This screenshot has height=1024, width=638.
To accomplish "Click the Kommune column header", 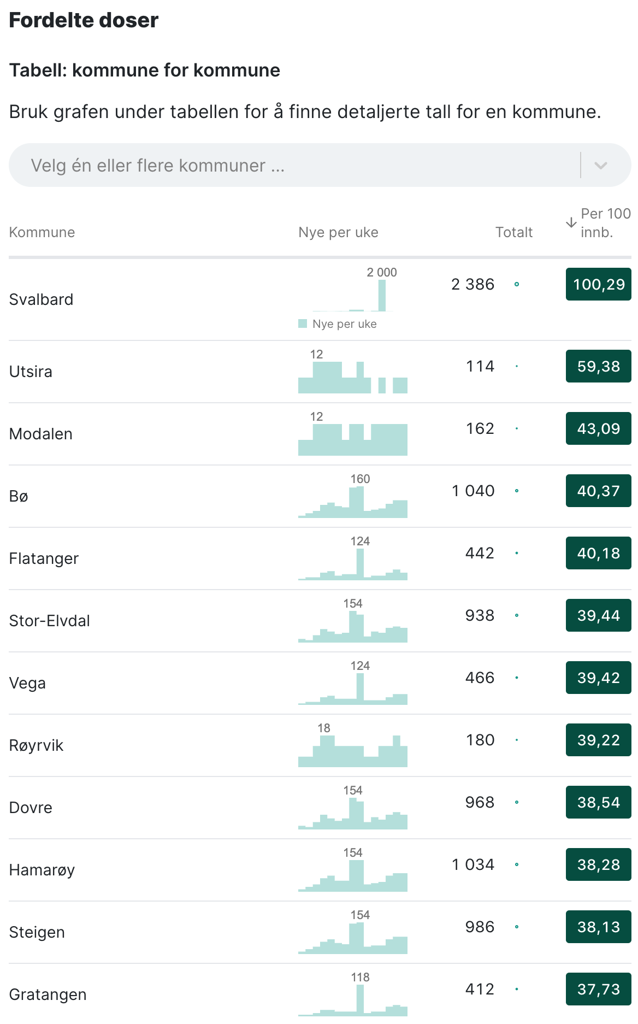I will [x=42, y=232].
